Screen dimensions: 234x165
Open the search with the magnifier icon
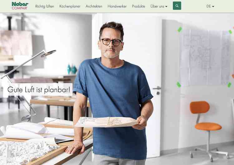[177, 6]
